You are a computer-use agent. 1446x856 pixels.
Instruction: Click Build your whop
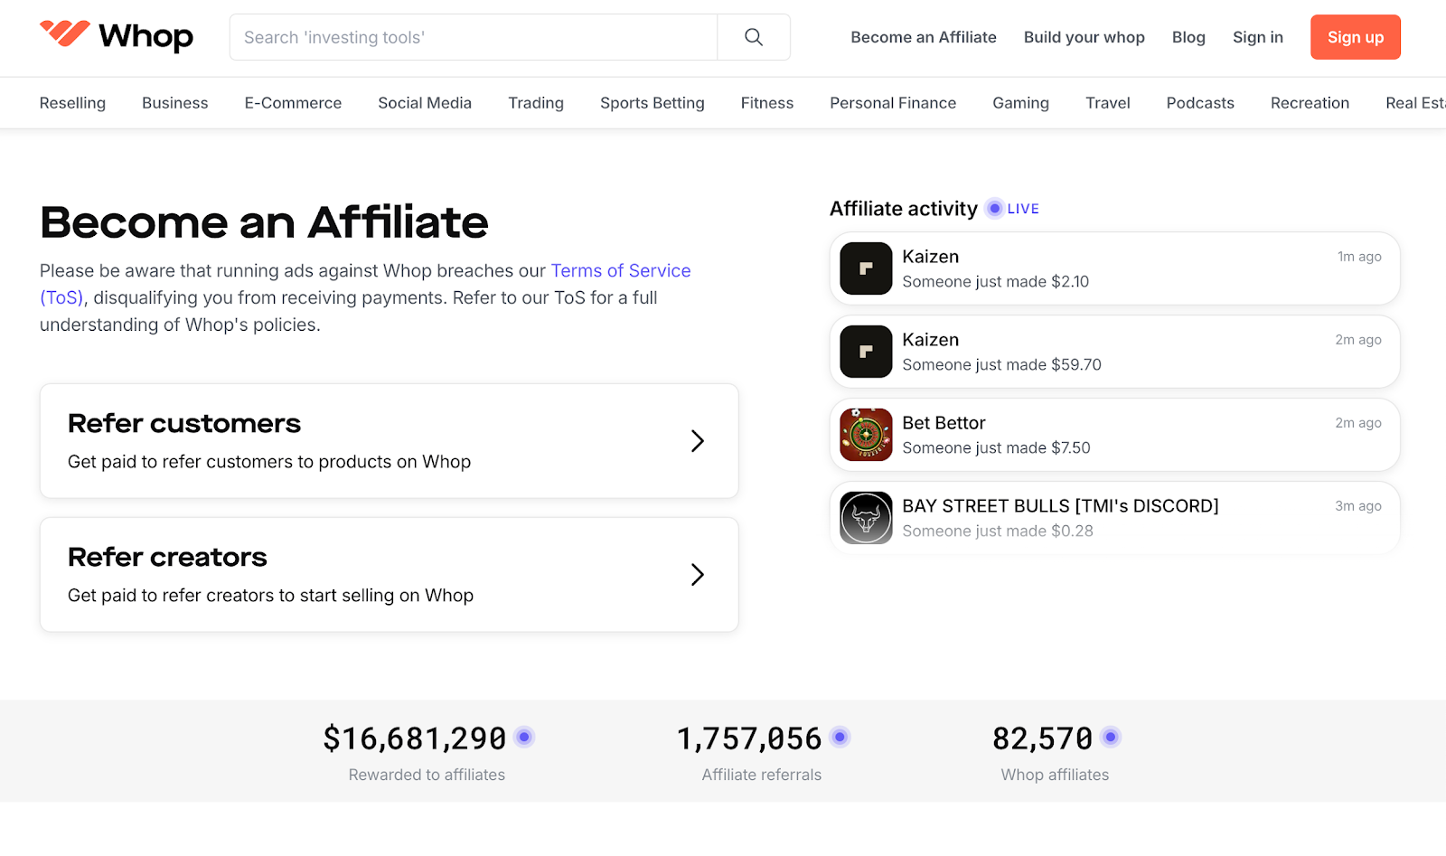(x=1084, y=37)
